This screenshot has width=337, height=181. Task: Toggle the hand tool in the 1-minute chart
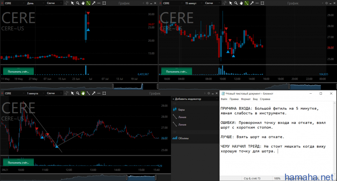pyautogui.click(x=83, y=93)
